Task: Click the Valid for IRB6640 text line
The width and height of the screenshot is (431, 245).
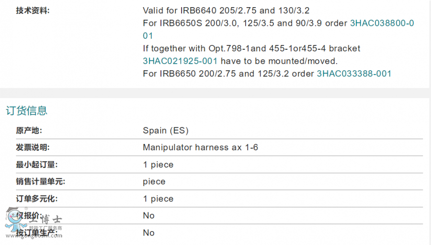Action: coord(222,11)
